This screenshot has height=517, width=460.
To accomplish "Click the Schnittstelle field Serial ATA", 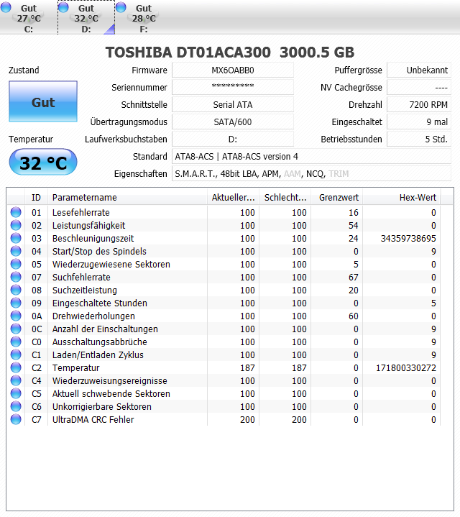I will coord(233,104).
